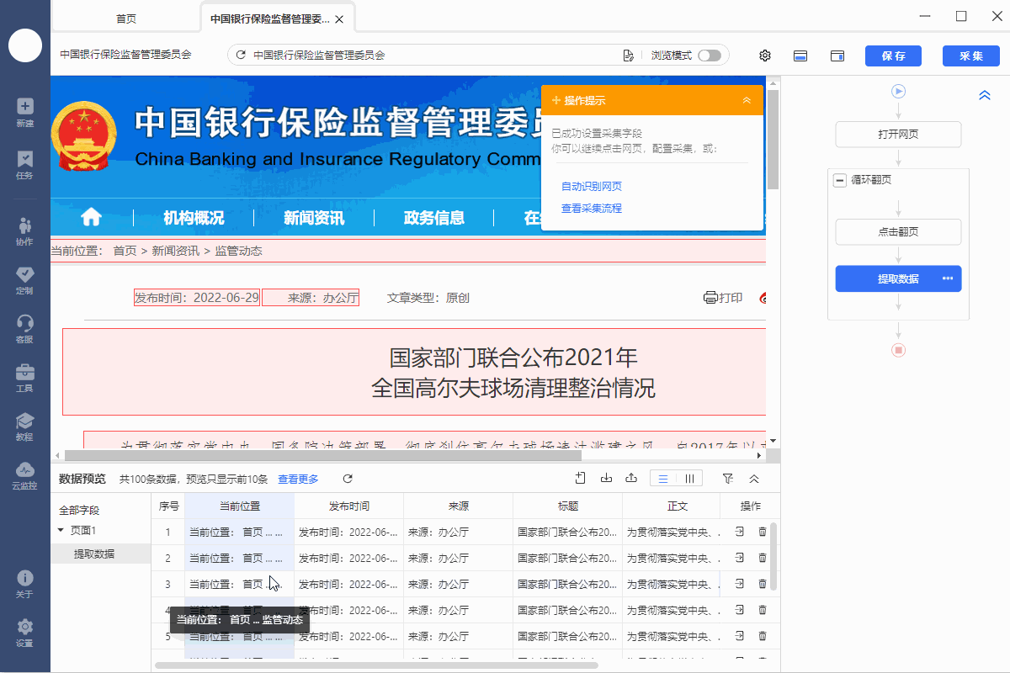Open the 教程 tutorial sidebar icon

[25, 426]
